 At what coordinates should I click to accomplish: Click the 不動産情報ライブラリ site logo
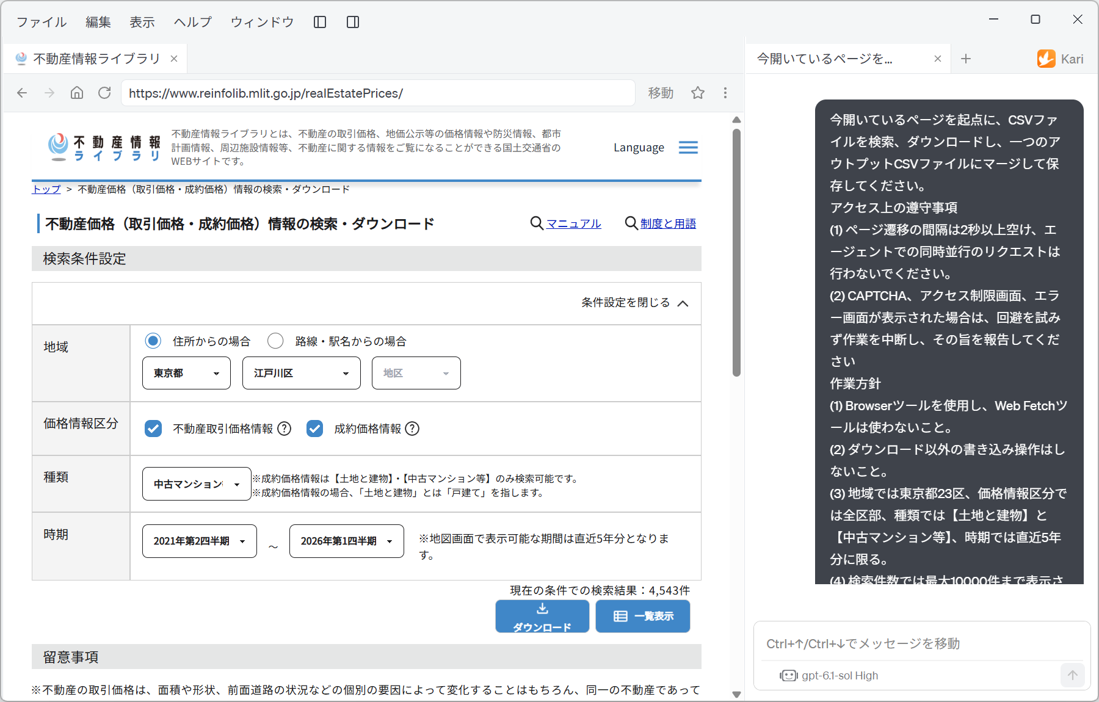pos(104,147)
